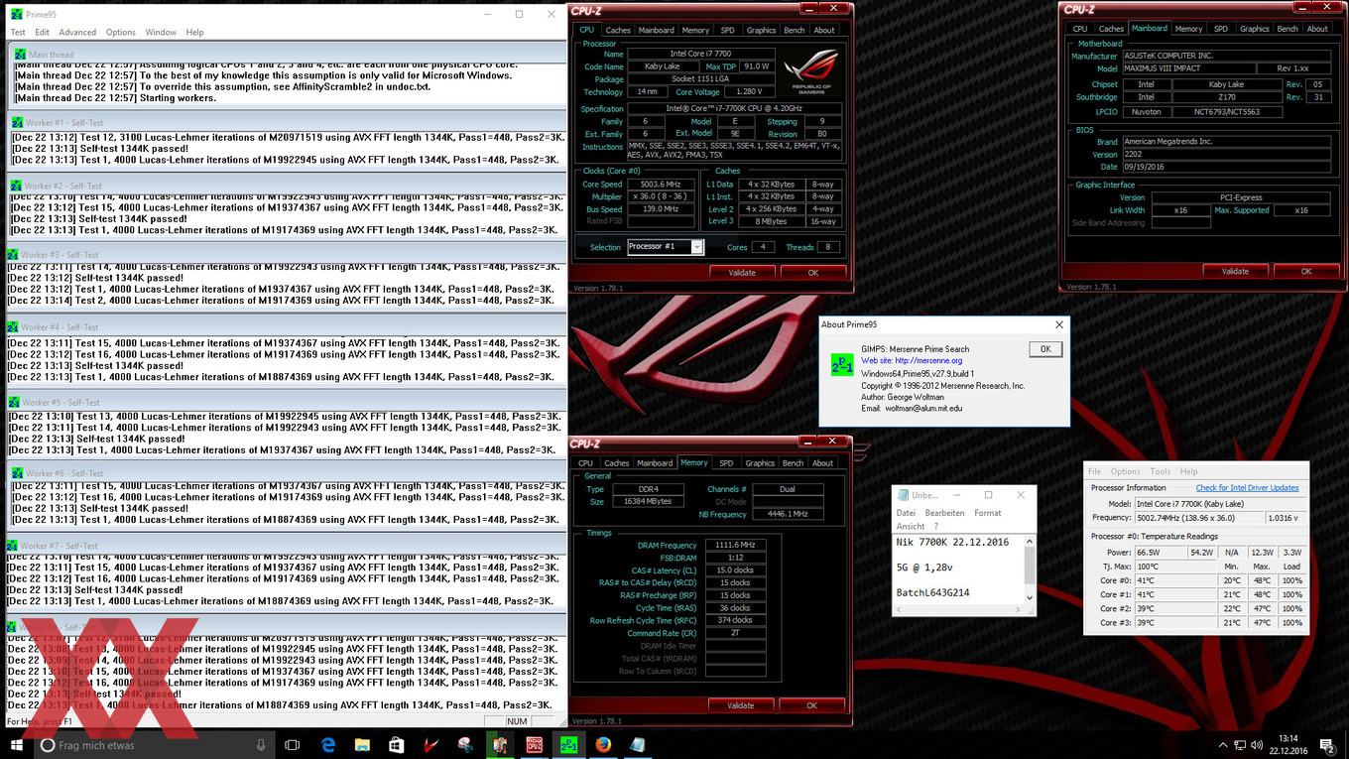Click the Worker #6 Self-Test window icon

(17, 473)
